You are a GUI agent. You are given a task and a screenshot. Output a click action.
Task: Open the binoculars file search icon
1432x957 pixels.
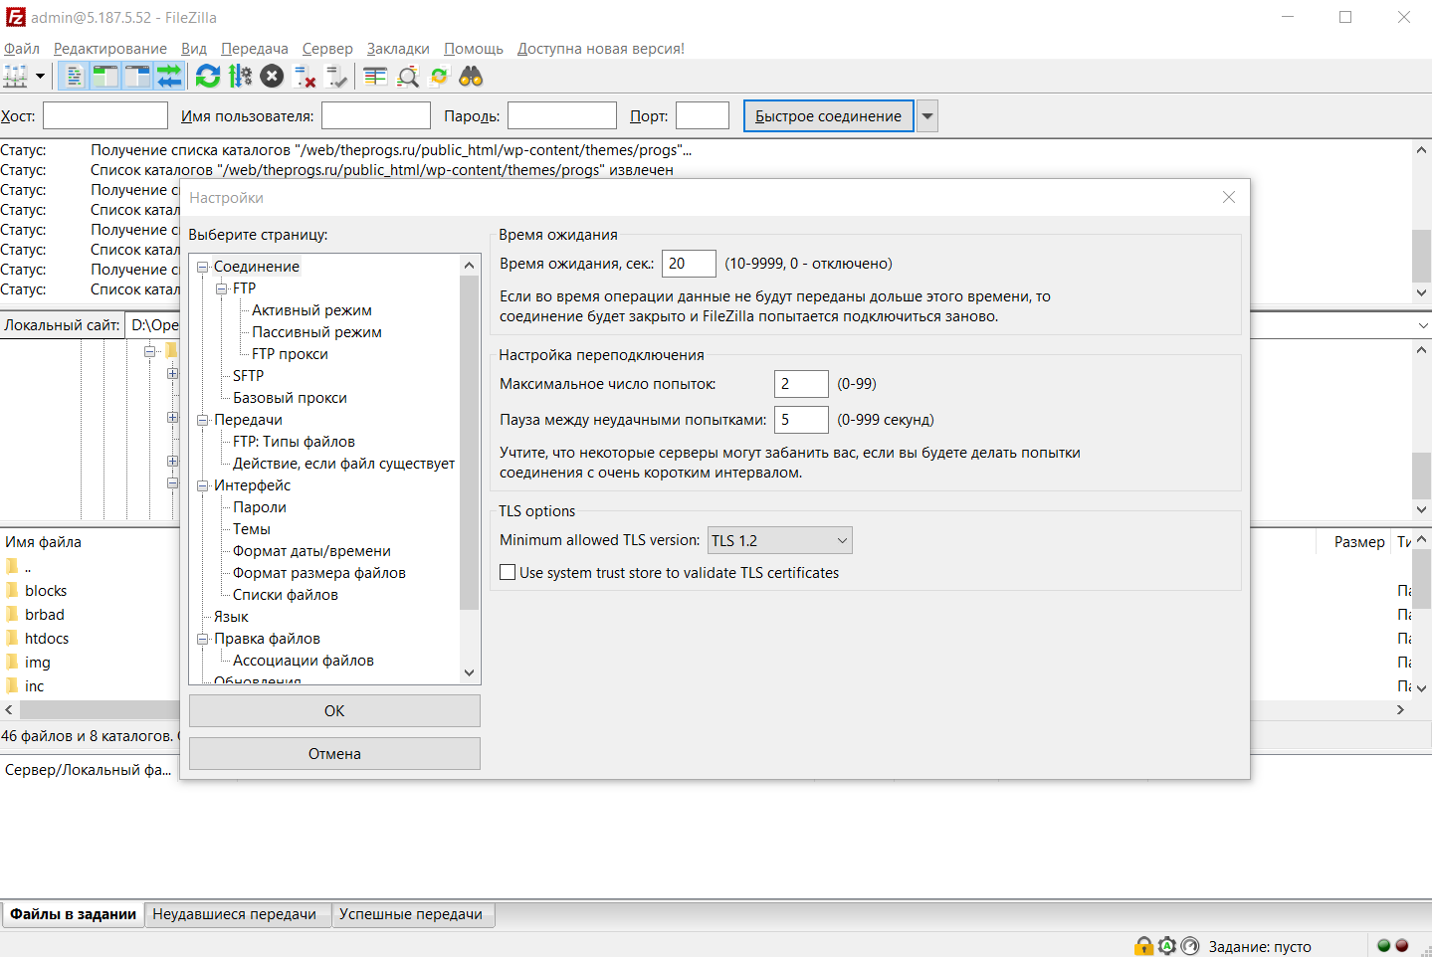pos(471,77)
